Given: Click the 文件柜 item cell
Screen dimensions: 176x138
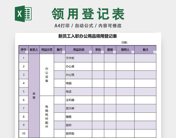Looking at the screenshot, I should 79,58.
